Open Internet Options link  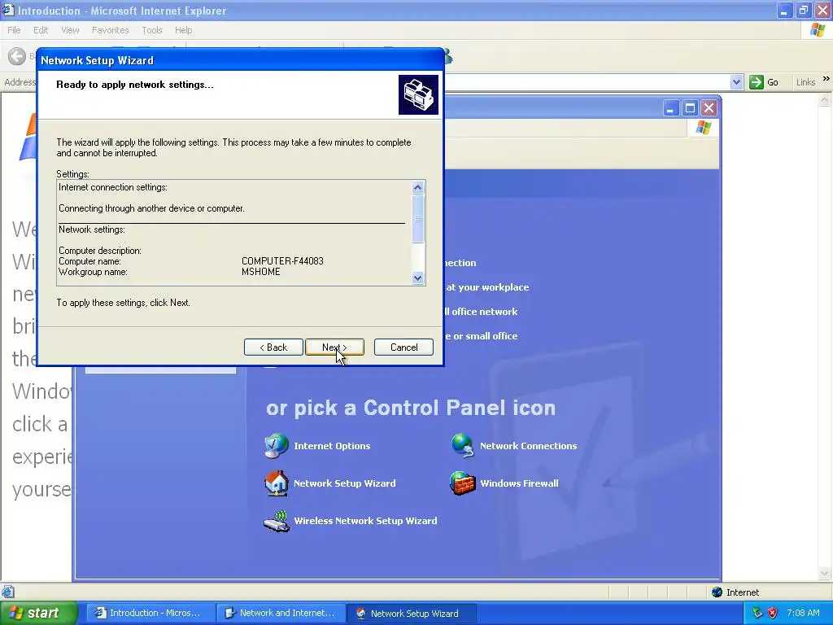point(332,446)
